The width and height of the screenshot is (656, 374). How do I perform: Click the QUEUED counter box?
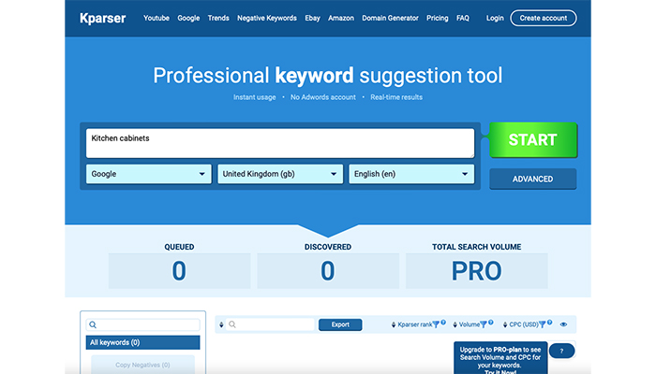click(180, 271)
